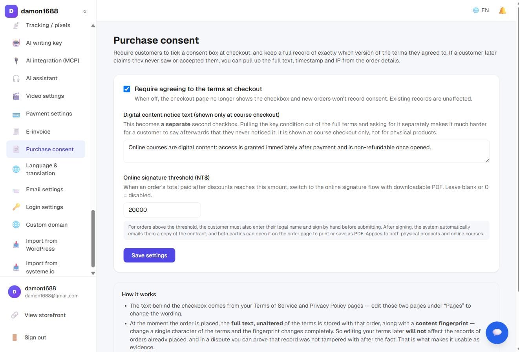Open Login settings
The width and height of the screenshot is (519, 352).
(x=46, y=207)
